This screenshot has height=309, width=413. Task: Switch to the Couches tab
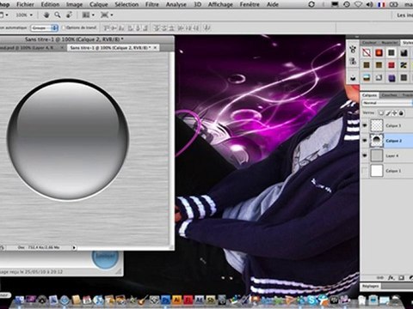[390, 95]
